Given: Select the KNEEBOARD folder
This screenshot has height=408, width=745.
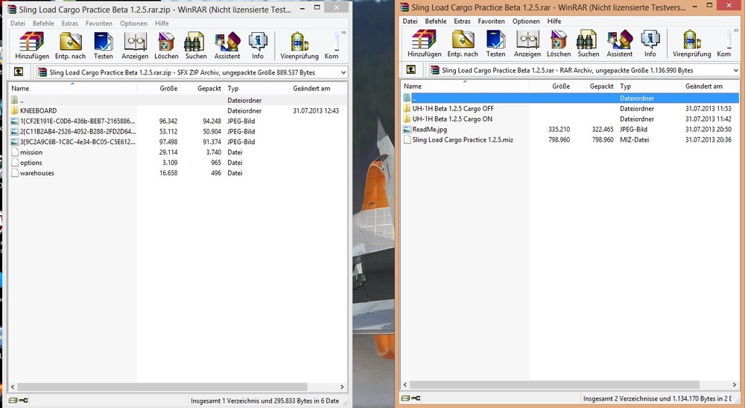Looking at the screenshot, I should [39, 110].
